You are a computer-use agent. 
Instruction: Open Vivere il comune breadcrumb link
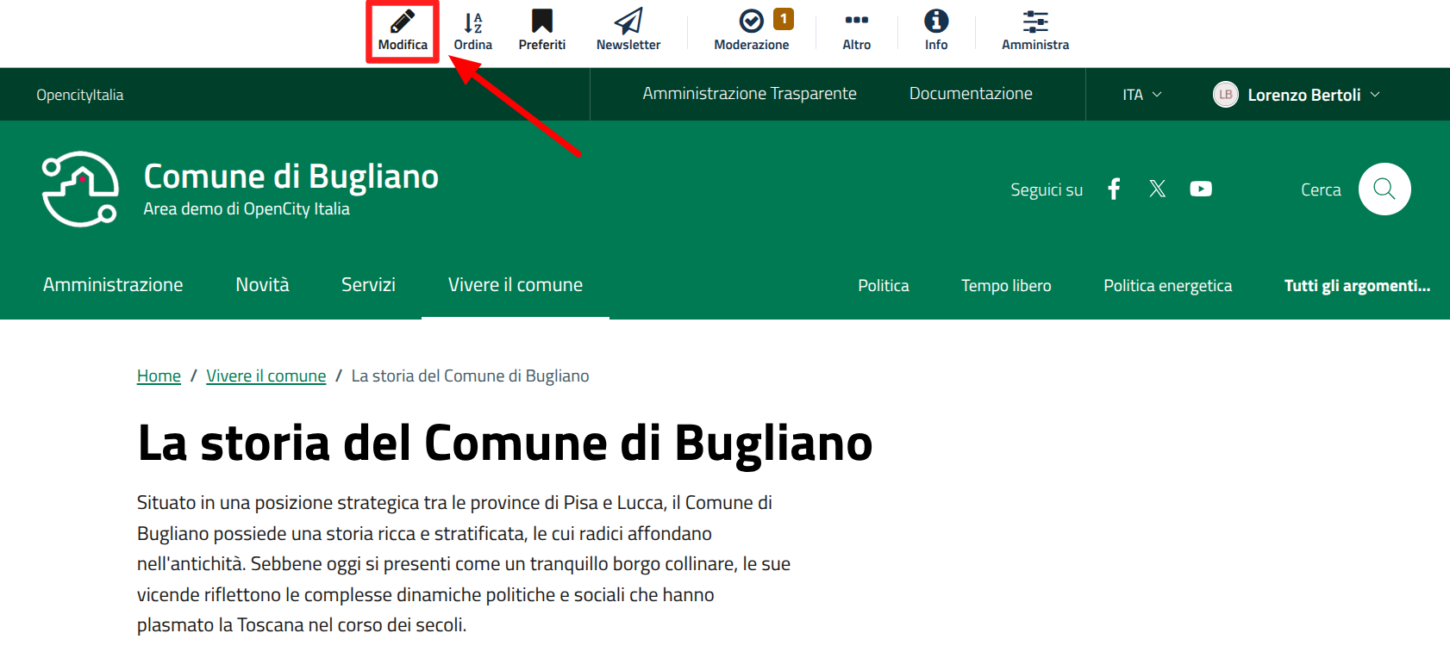(x=266, y=376)
